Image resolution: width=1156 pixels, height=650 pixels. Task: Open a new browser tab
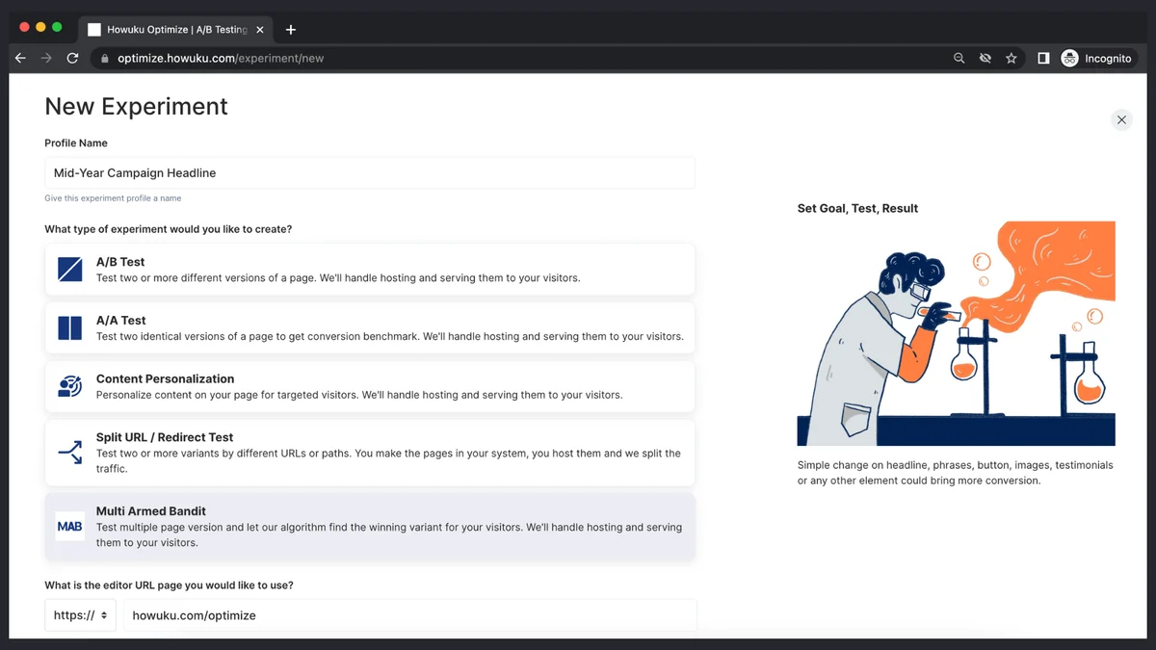[291, 30]
